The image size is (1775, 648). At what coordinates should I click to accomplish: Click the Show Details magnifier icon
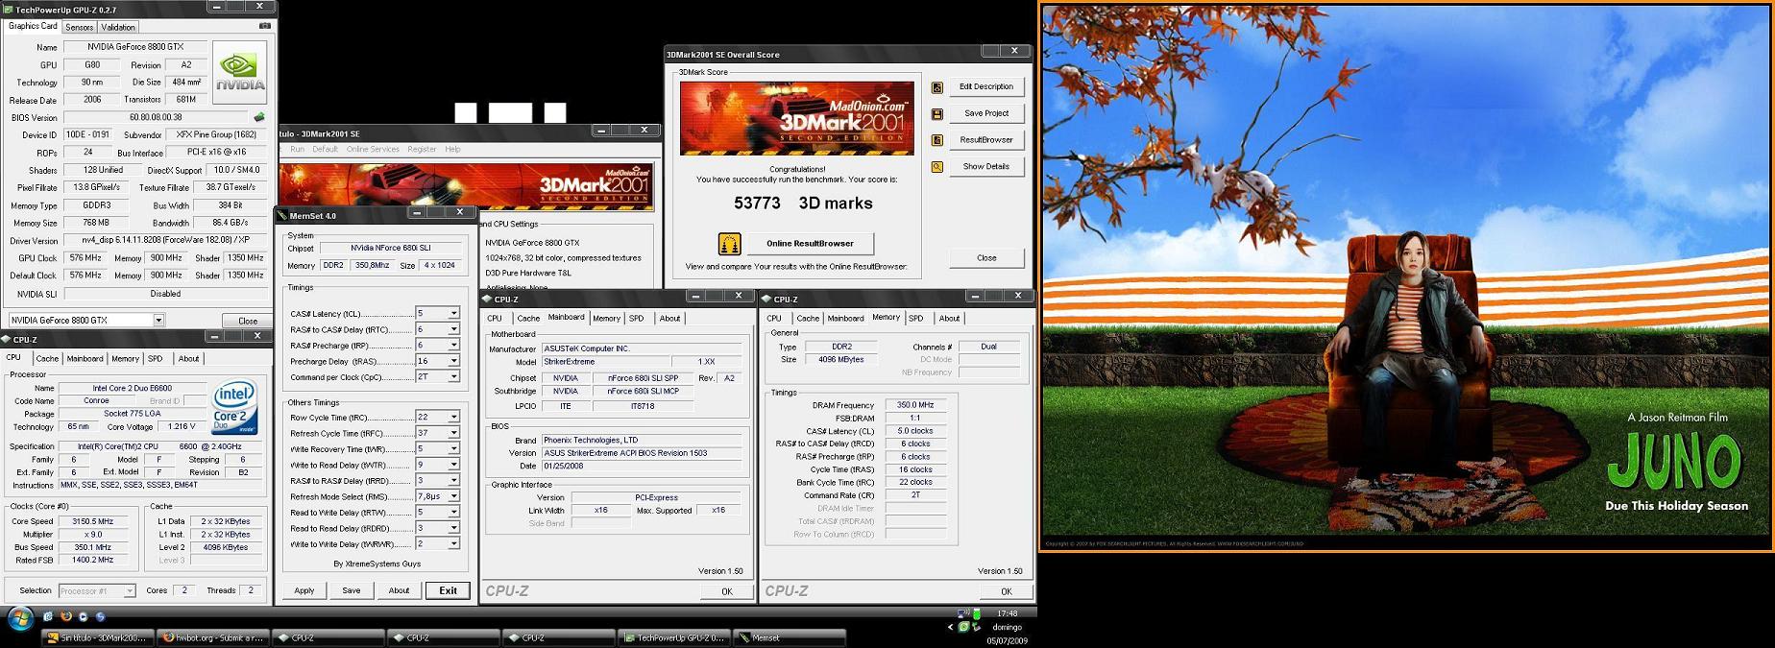937,167
